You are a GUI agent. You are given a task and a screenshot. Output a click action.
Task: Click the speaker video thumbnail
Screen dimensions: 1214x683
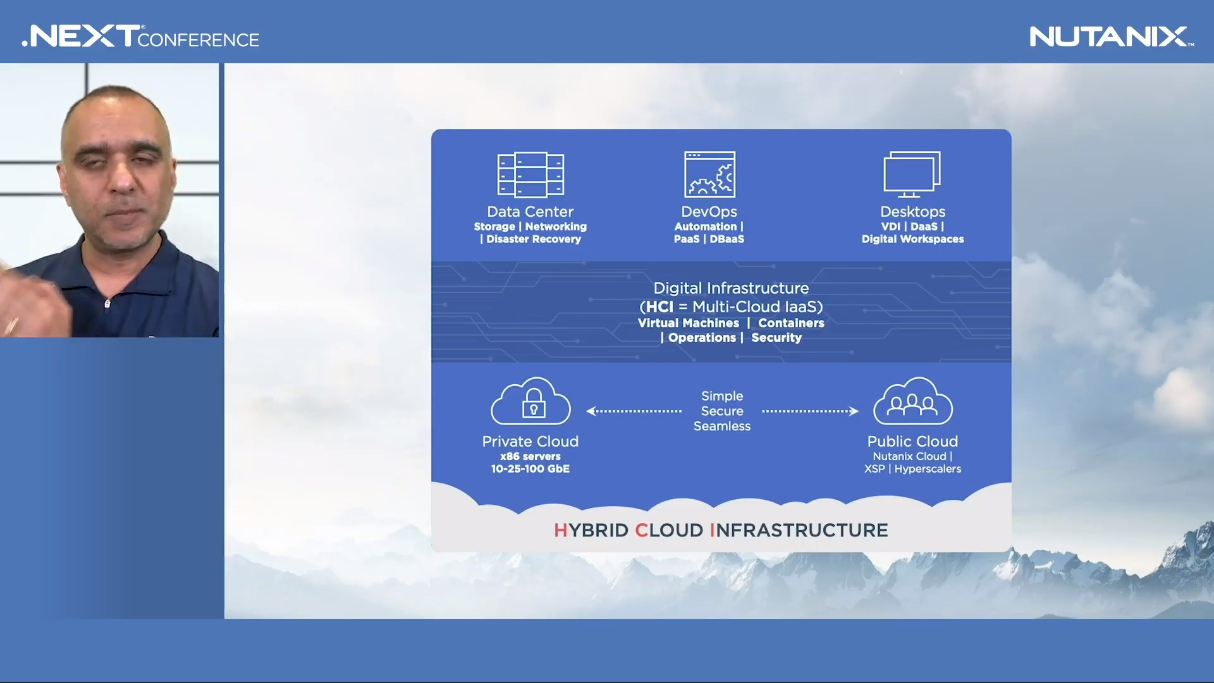point(109,200)
